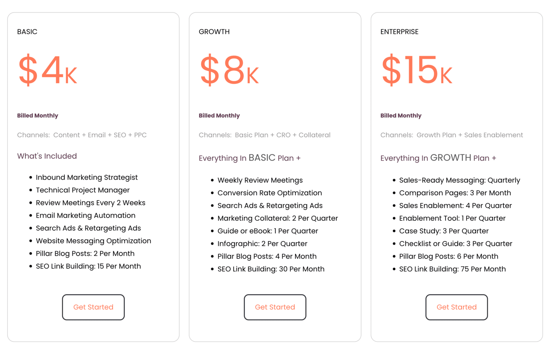The image size is (550, 349).
Task: Click the GROWTH plan heading
Action: [x=214, y=32]
